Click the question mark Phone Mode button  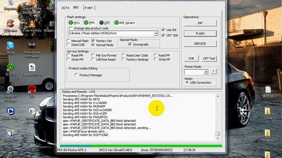click(213, 71)
